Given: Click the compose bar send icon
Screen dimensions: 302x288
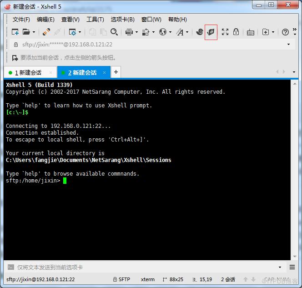Looking at the screenshot, I should (11, 267).
